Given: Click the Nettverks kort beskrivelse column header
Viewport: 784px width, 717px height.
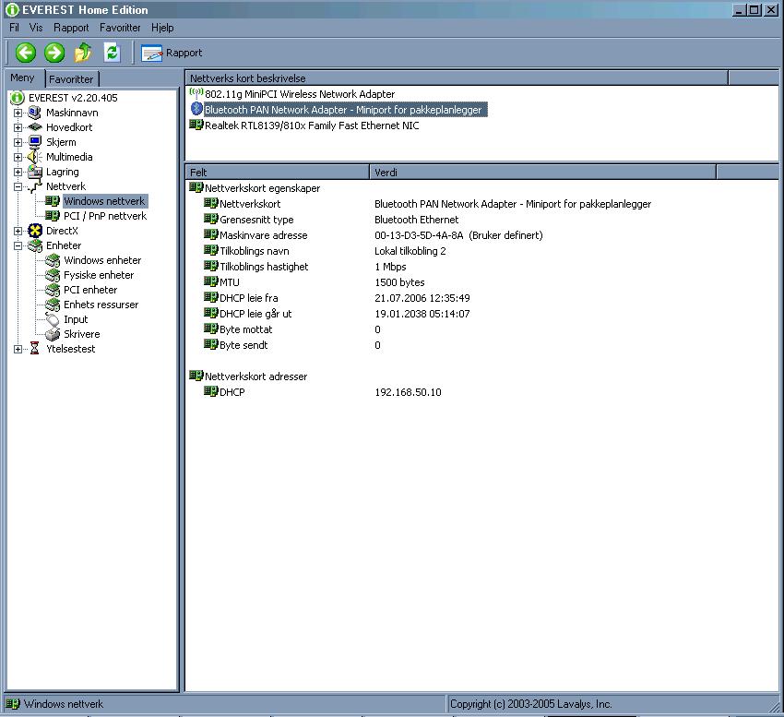Looking at the screenshot, I should (457, 78).
